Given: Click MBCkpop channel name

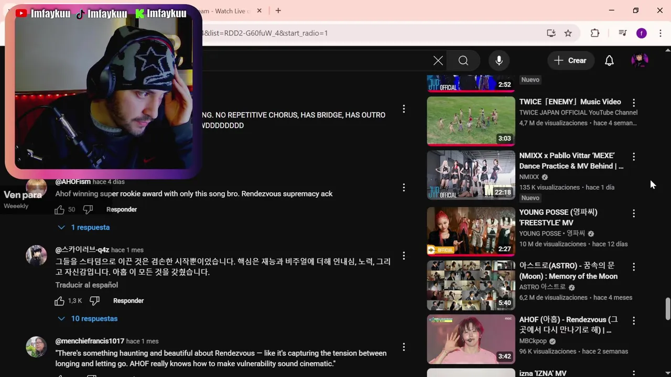Looking at the screenshot, I should [533, 341].
